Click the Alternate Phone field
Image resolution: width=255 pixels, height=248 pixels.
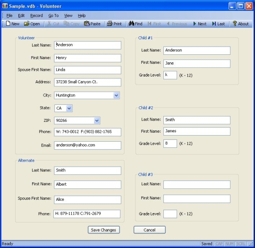[x=87, y=214]
